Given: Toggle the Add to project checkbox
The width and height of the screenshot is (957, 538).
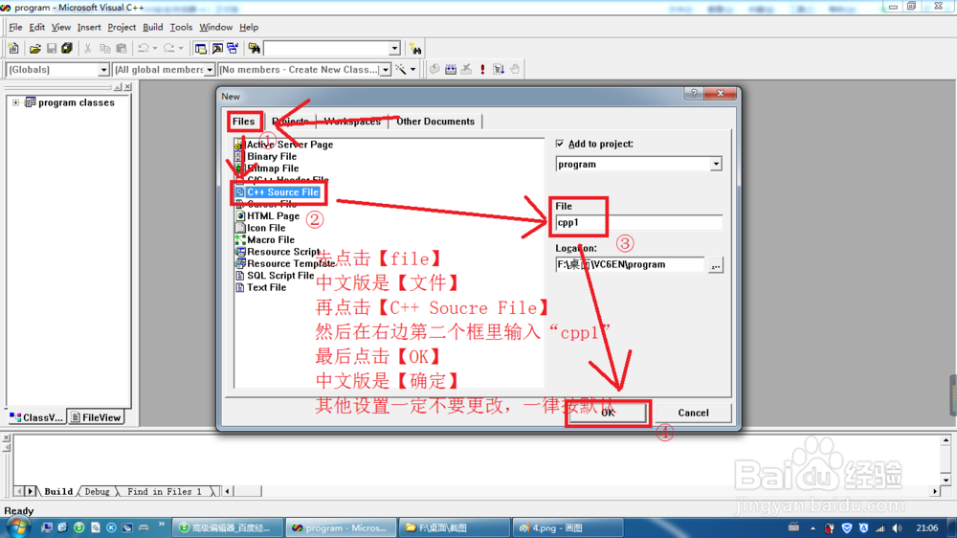Looking at the screenshot, I should 560,144.
